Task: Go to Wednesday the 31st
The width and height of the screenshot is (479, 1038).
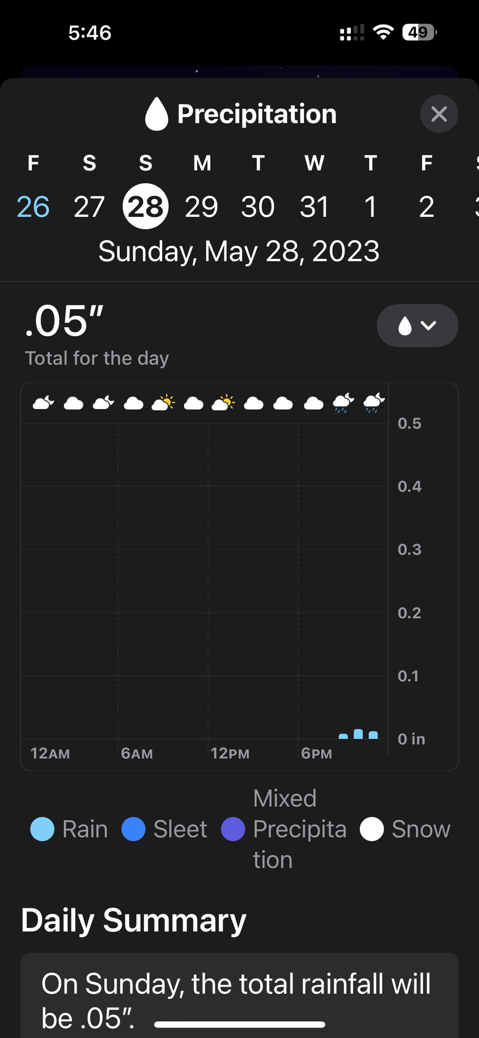Action: pos(314,206)
